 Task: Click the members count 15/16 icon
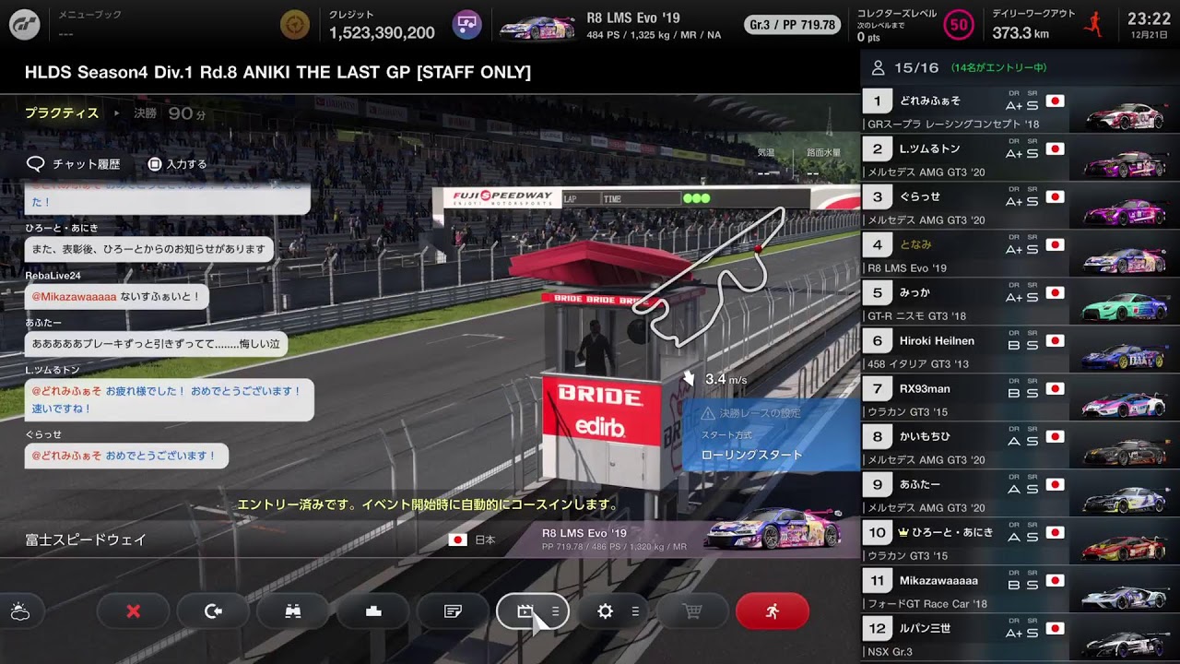pyautogui.click(x=878, y=67)
